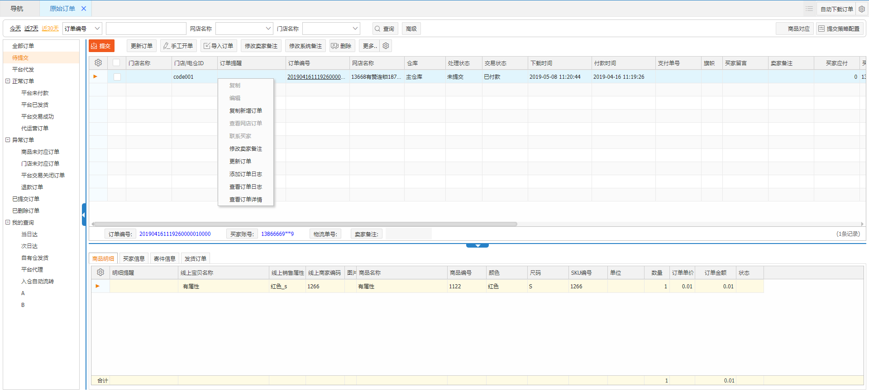The image size is (869, 392).
Task: Click the orange 提交 button
Action: click(x=101, y=46)
